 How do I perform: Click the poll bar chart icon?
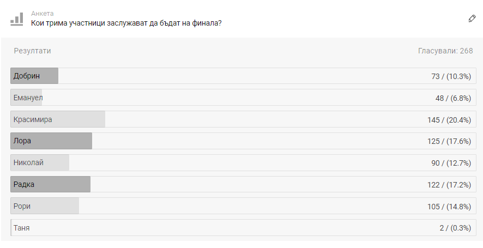[17, 19]
